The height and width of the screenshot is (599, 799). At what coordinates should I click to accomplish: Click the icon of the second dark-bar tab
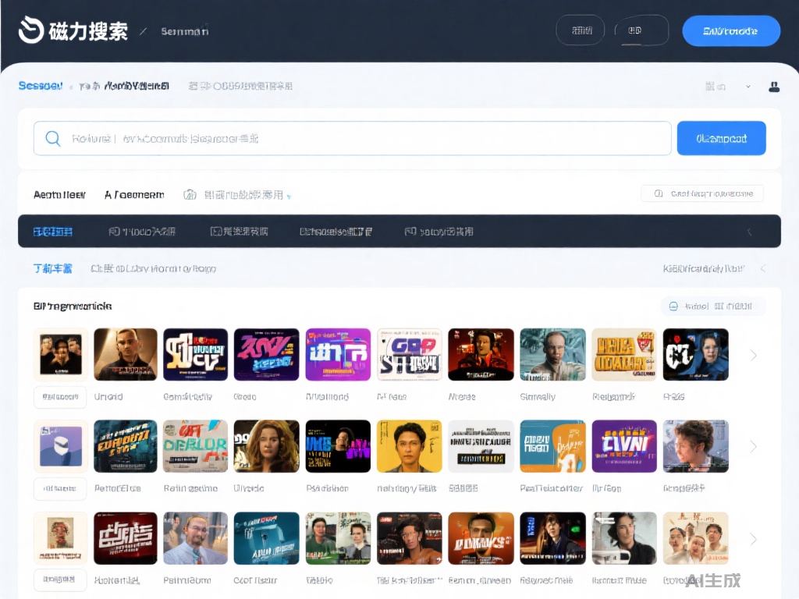(114, 231)
